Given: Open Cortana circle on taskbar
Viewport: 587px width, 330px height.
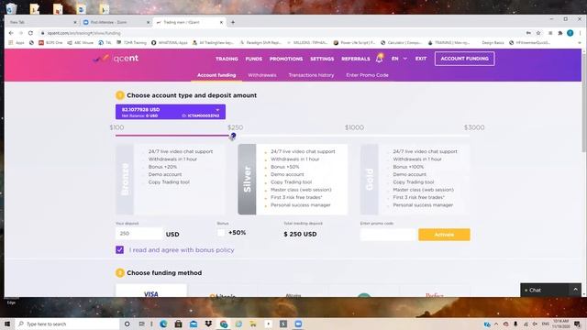Looking at the screenshot, I should pos(127,324).
